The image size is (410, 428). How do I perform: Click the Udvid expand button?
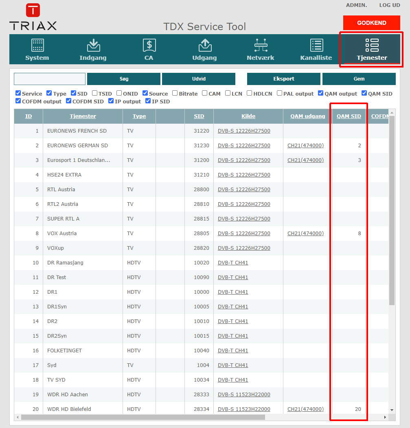(199, 79)
